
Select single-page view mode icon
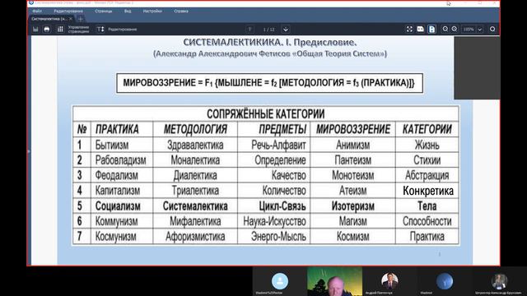point(431,30)
